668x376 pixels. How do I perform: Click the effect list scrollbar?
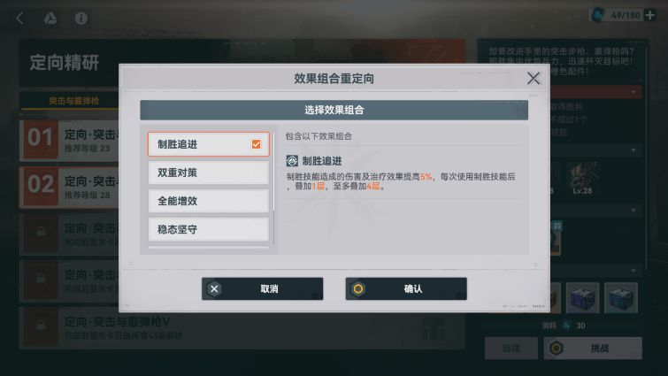(x=273, y=171)
